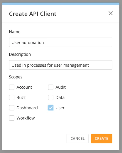This screenshot has height=153, width=122.
Task: Enable the Account scope checkbox
Action: [12, 87]
